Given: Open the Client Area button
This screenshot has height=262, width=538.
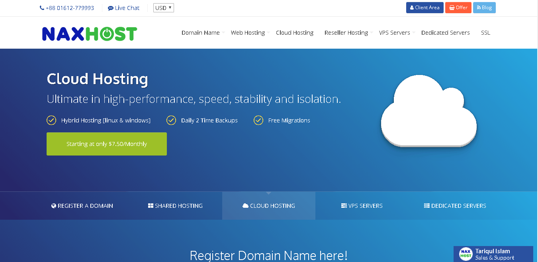Looking at the screenshot, I should [425, 8].
